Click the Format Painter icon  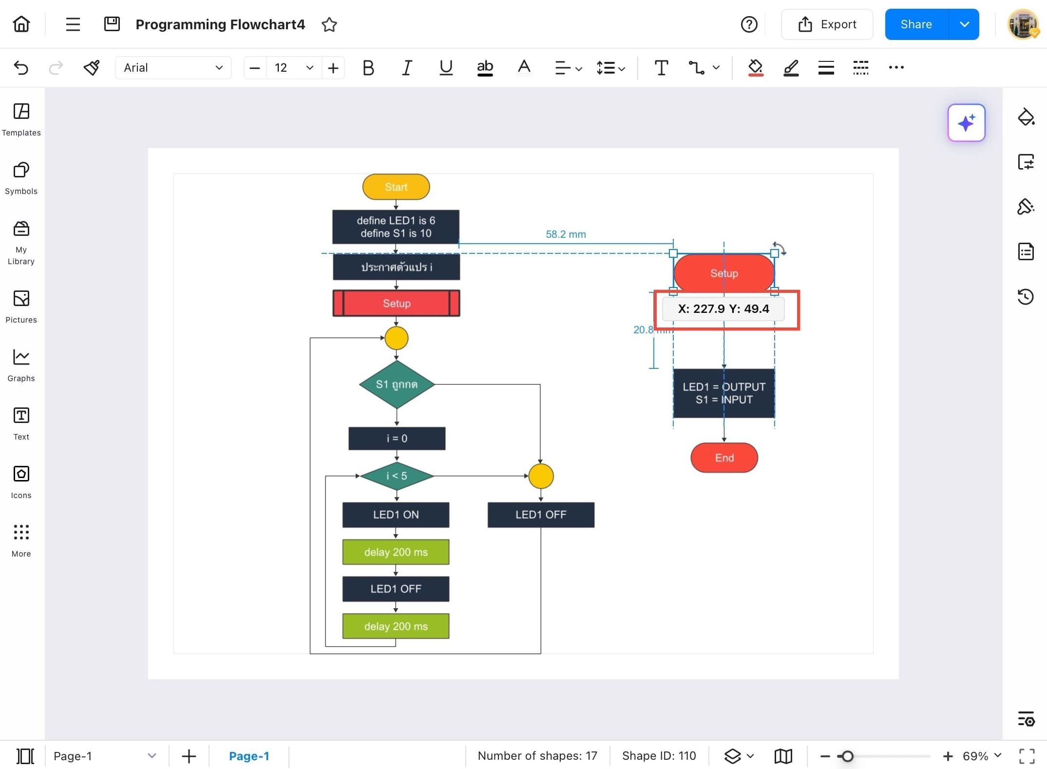[x=92, y=68]
